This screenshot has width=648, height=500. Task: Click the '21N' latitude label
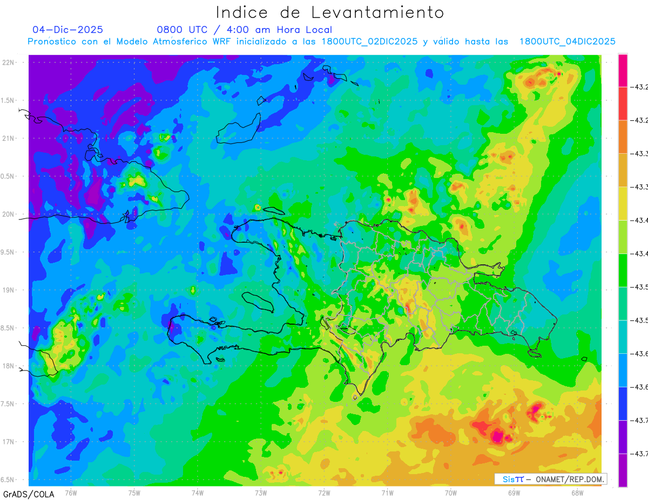[9, 138]
